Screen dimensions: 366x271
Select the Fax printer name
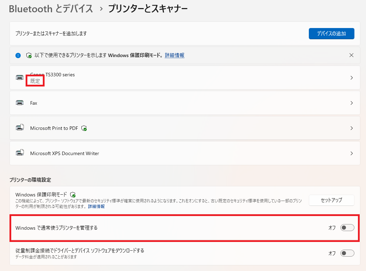click(34, 103)
